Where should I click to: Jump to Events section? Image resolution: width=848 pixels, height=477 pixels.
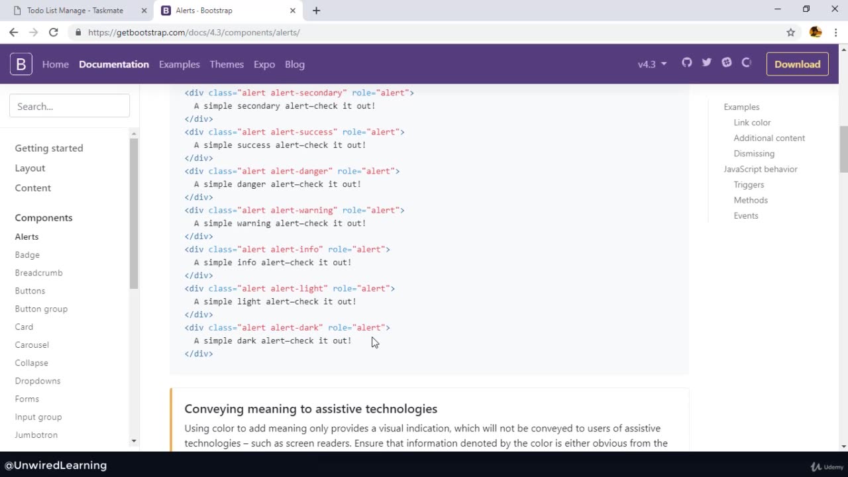tap(746, 215)
